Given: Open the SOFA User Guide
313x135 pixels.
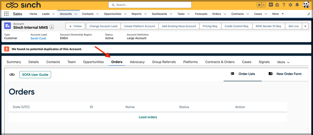Looking at the screenshot, I should [35, 75].
